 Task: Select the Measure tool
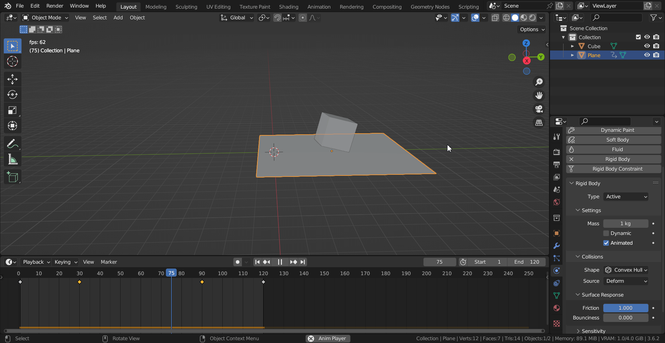12,159
